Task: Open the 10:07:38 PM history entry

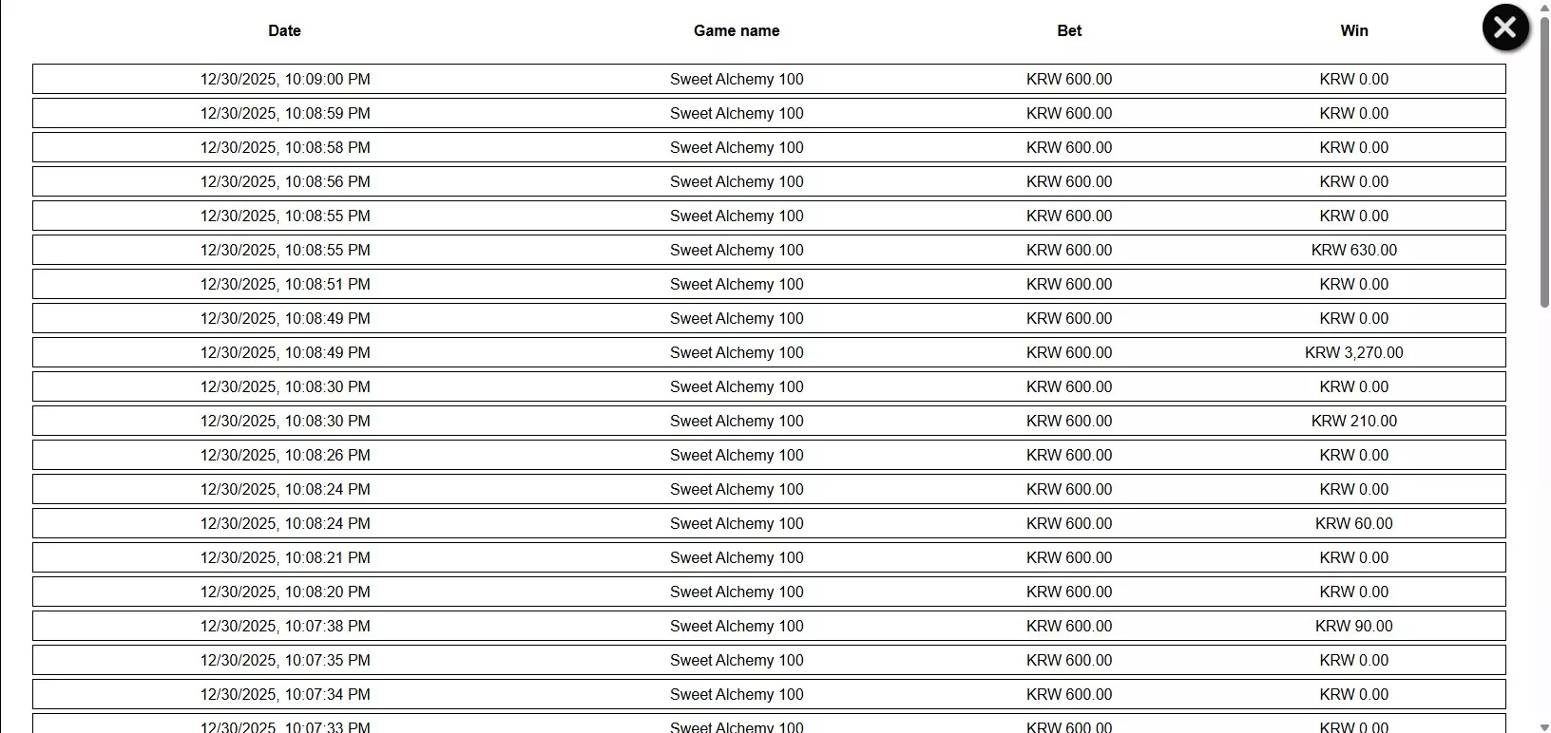Action: coord(769,626)
